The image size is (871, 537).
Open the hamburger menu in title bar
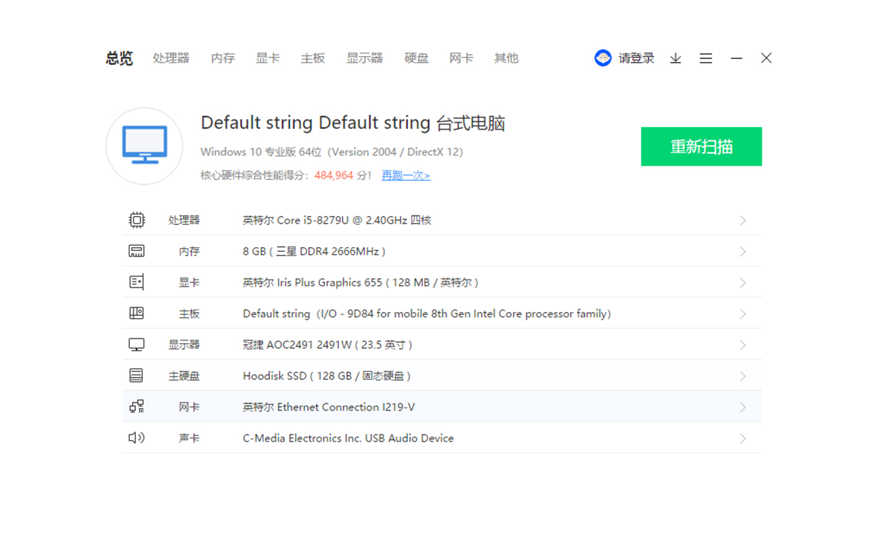tap(705, 58)
